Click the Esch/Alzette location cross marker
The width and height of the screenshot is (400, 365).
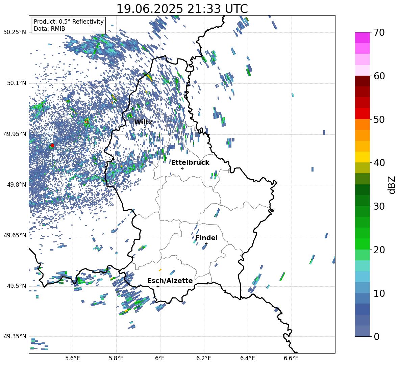point(158,286)
